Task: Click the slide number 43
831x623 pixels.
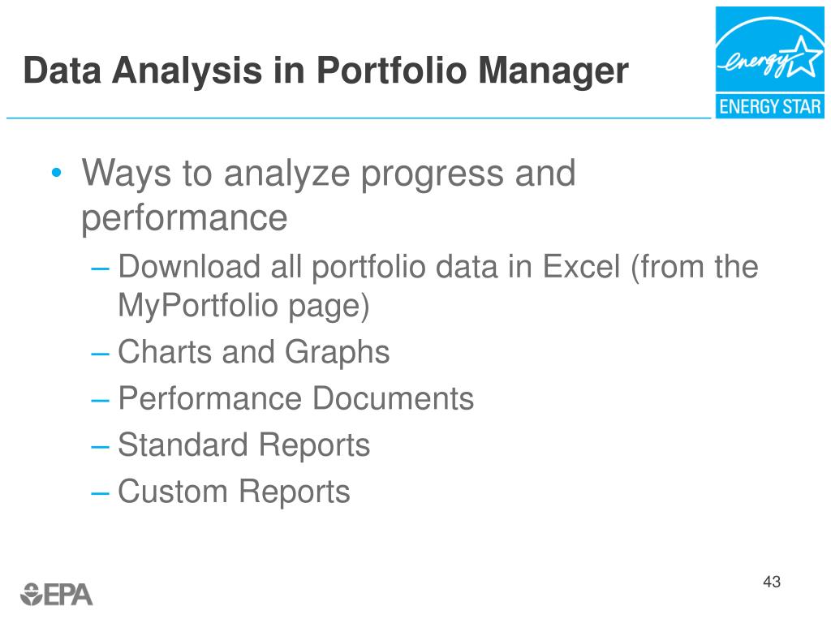Action: coord(772,582)
